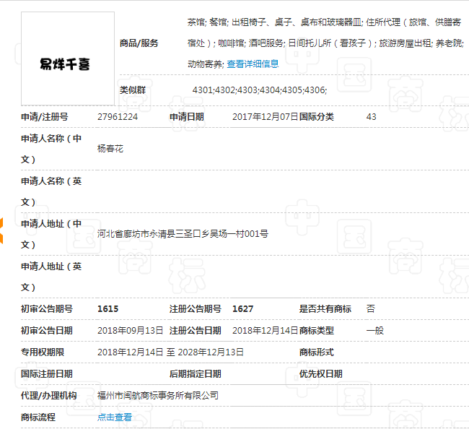Screen dimensions: 469x429
Task: Click the 申请/注册号 label
Action: pyautogui.click(x=45, y=117)
